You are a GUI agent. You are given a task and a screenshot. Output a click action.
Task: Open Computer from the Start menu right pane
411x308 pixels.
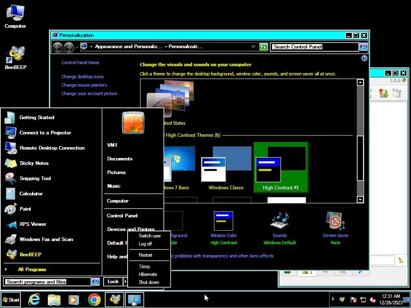pos(118,201)
